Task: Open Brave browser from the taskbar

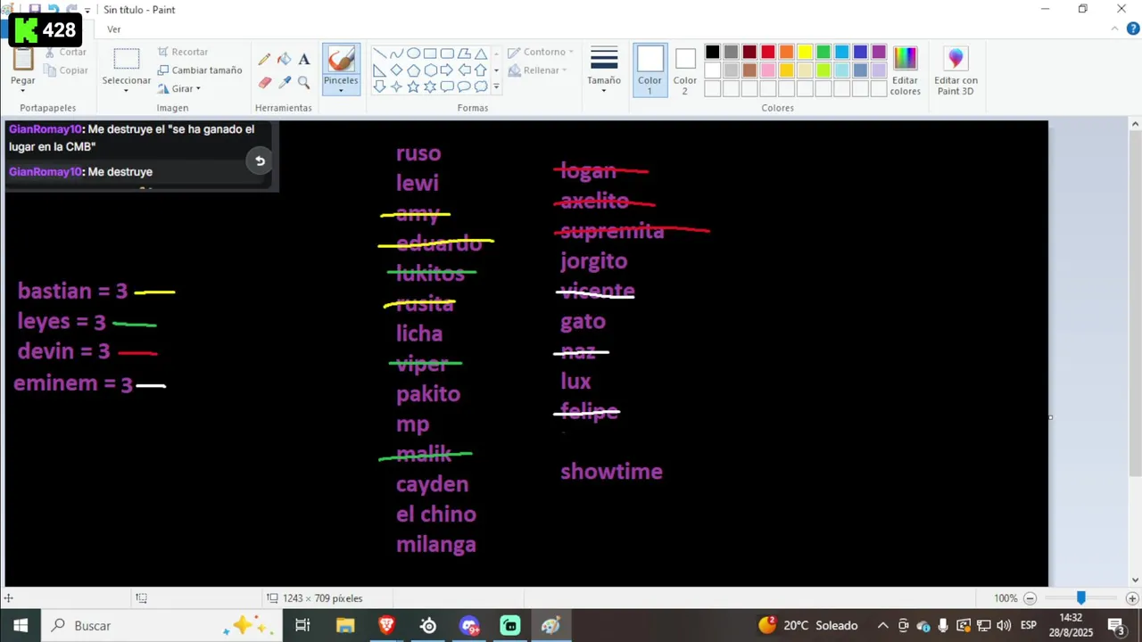Action: click(x=386, y=626)
